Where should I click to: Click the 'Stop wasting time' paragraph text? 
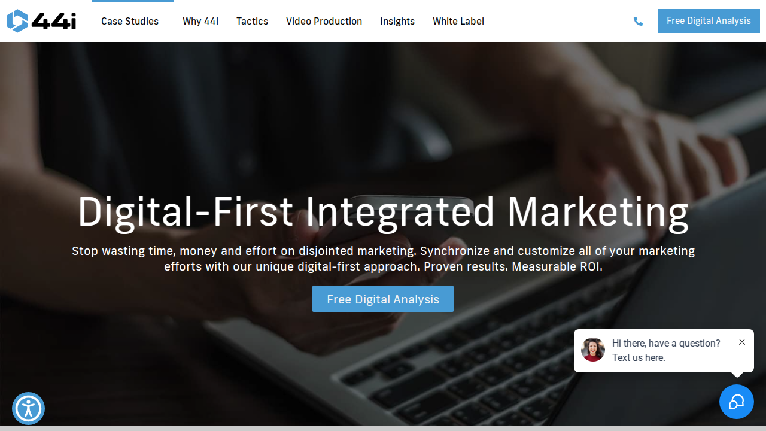tap(383, 259)
